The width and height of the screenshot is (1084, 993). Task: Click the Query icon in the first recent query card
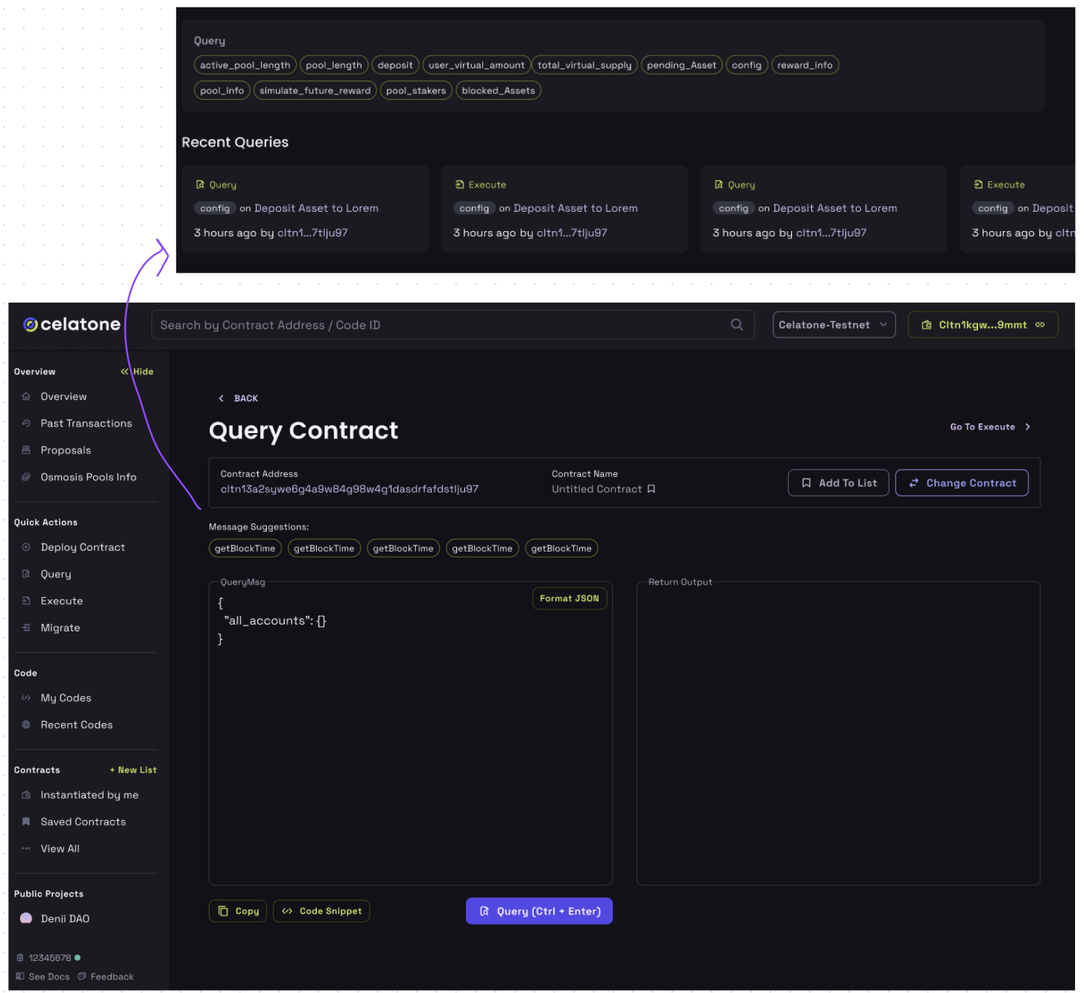pyautogui.click(x=200, y=184)
